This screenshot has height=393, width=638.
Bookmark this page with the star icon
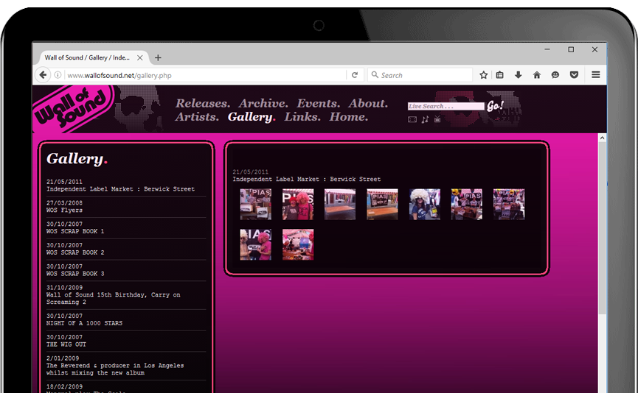[x=484, y=75]
